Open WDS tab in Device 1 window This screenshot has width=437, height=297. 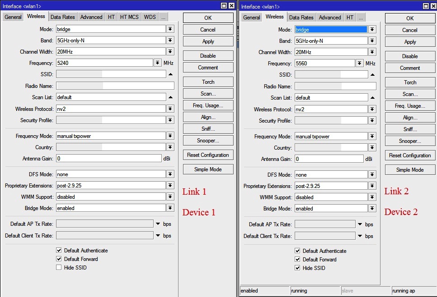(x=150, y=17)
